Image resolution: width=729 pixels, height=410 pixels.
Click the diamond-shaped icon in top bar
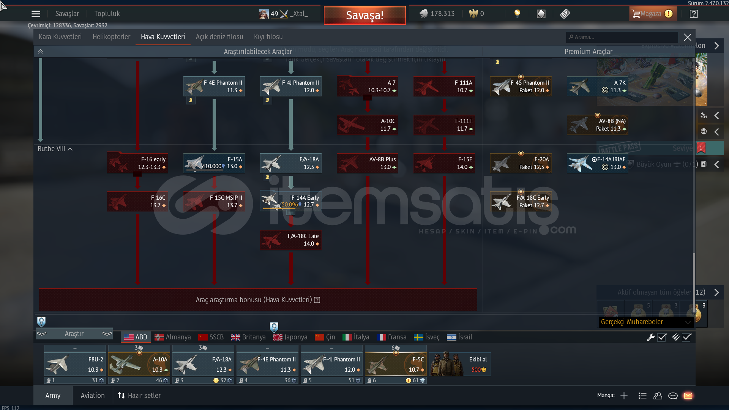tap(541, 14)
